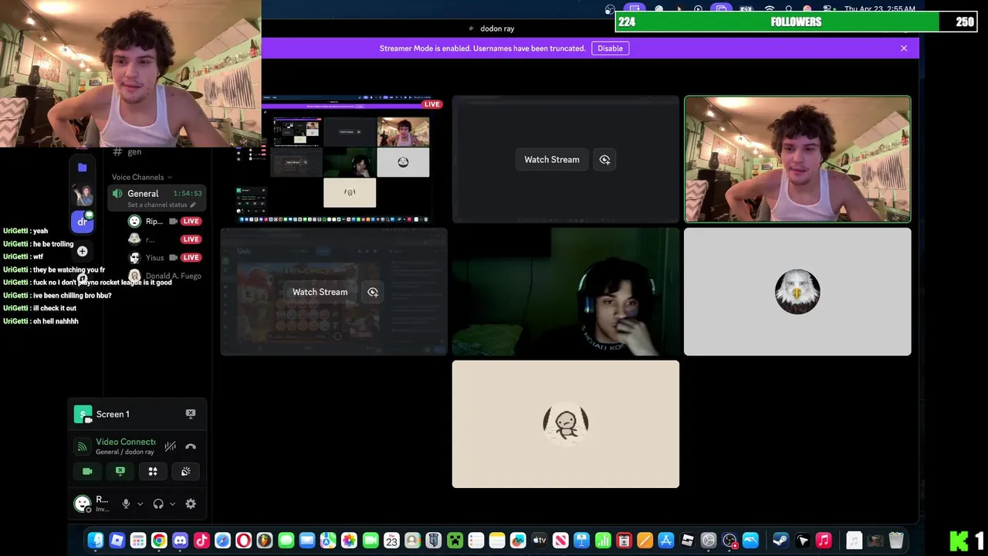The image size is (988, 556).
Task: Watch Stream in the top middle tile
Action: tap(552, 160)
